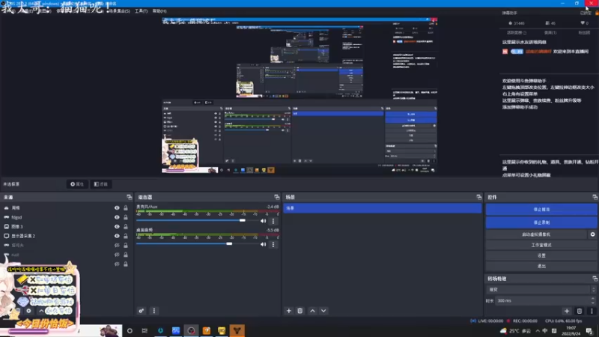This screenshot has height=337, width=599.
Task: Open the 工具(T) menu
Action: click(141, 11)
